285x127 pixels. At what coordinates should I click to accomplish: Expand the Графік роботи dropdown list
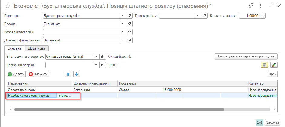tap(198, 16)
